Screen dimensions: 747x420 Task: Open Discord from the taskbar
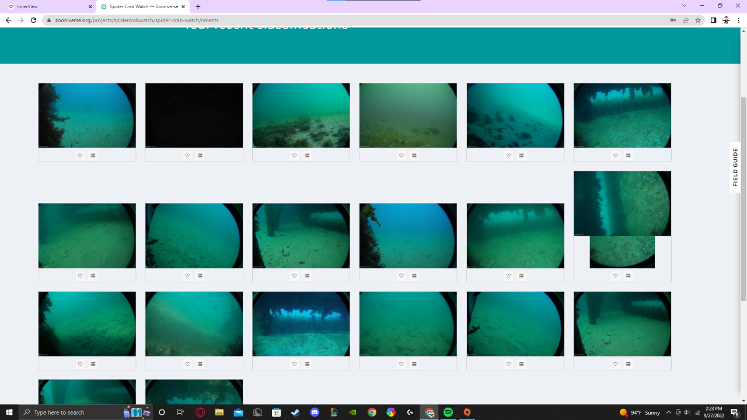315,412
